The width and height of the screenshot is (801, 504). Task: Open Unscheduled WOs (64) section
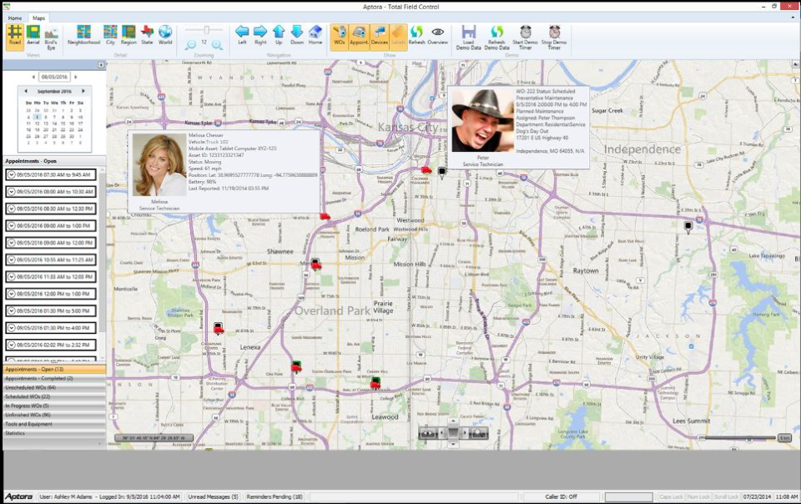tap(54, 387)
